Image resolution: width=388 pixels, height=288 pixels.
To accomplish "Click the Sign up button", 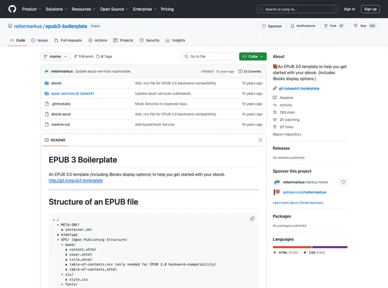I will pos(370,9).
